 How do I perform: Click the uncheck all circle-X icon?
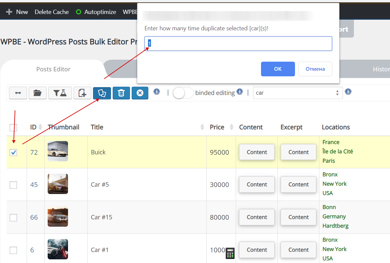pos(140,93)
